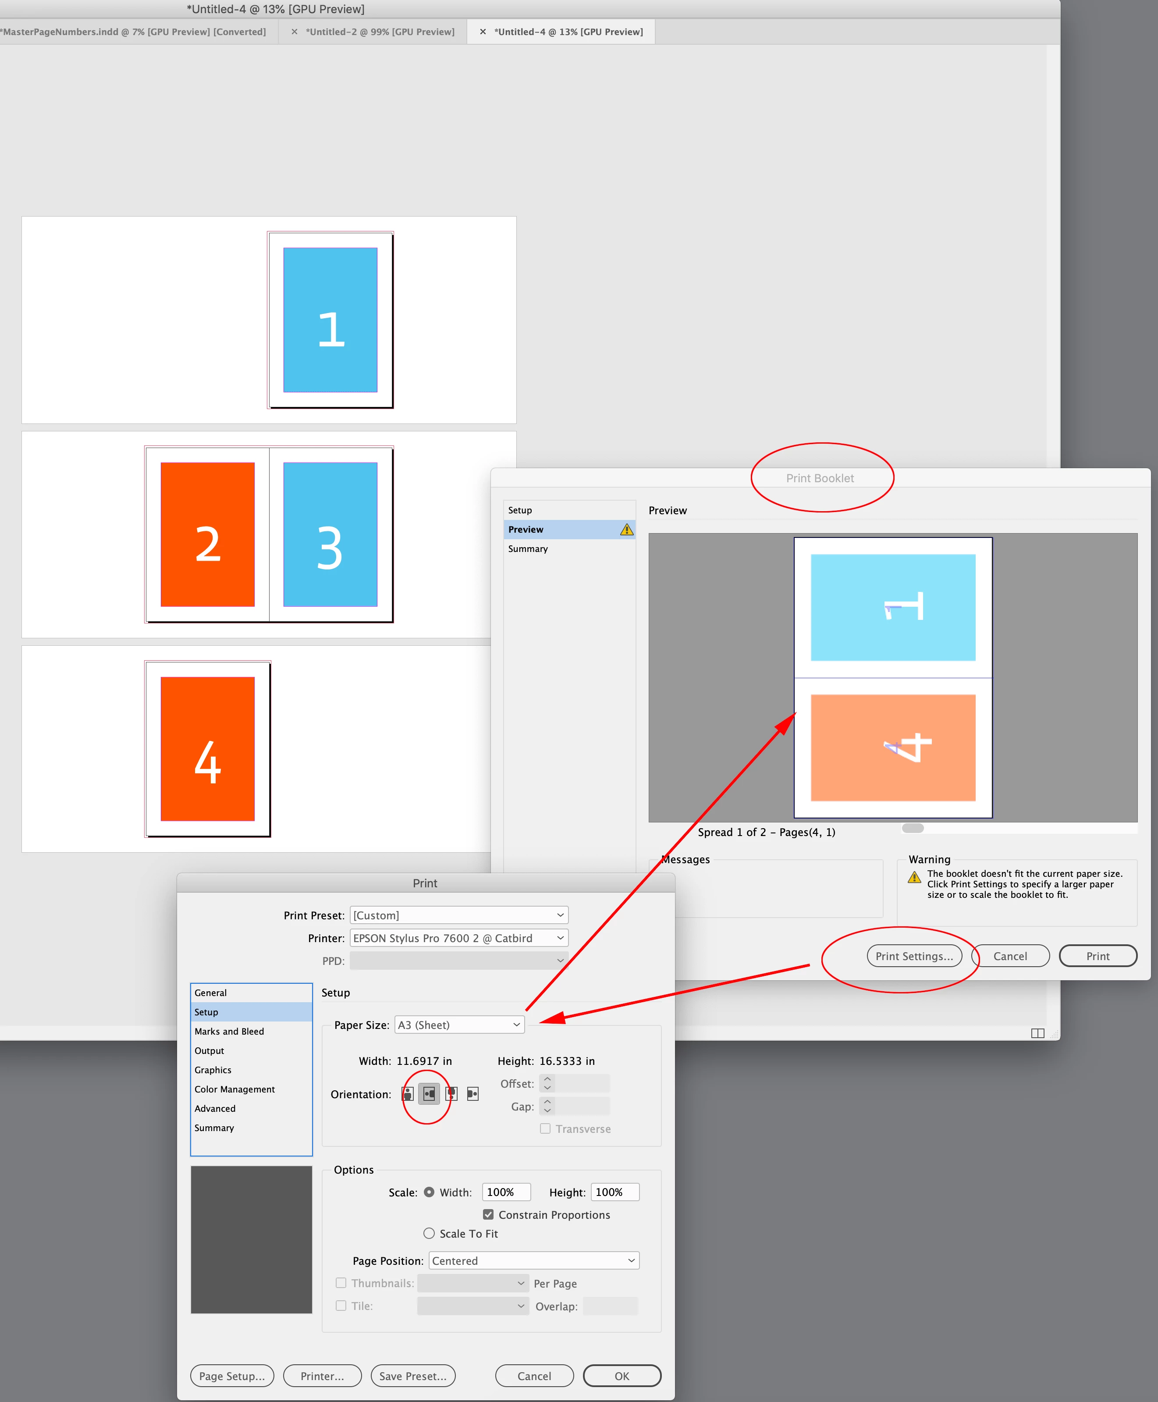Select the Scale To Fit radio button
The image size is (1158, 1402).
pos(429,1233)
